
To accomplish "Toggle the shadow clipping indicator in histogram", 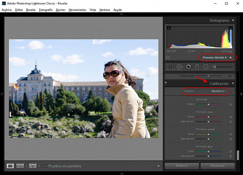I will point(169,28).
